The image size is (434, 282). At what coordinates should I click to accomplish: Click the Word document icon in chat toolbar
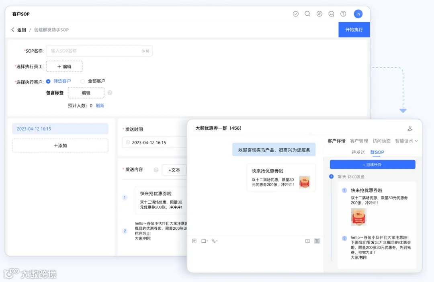(x=195, y=241)
